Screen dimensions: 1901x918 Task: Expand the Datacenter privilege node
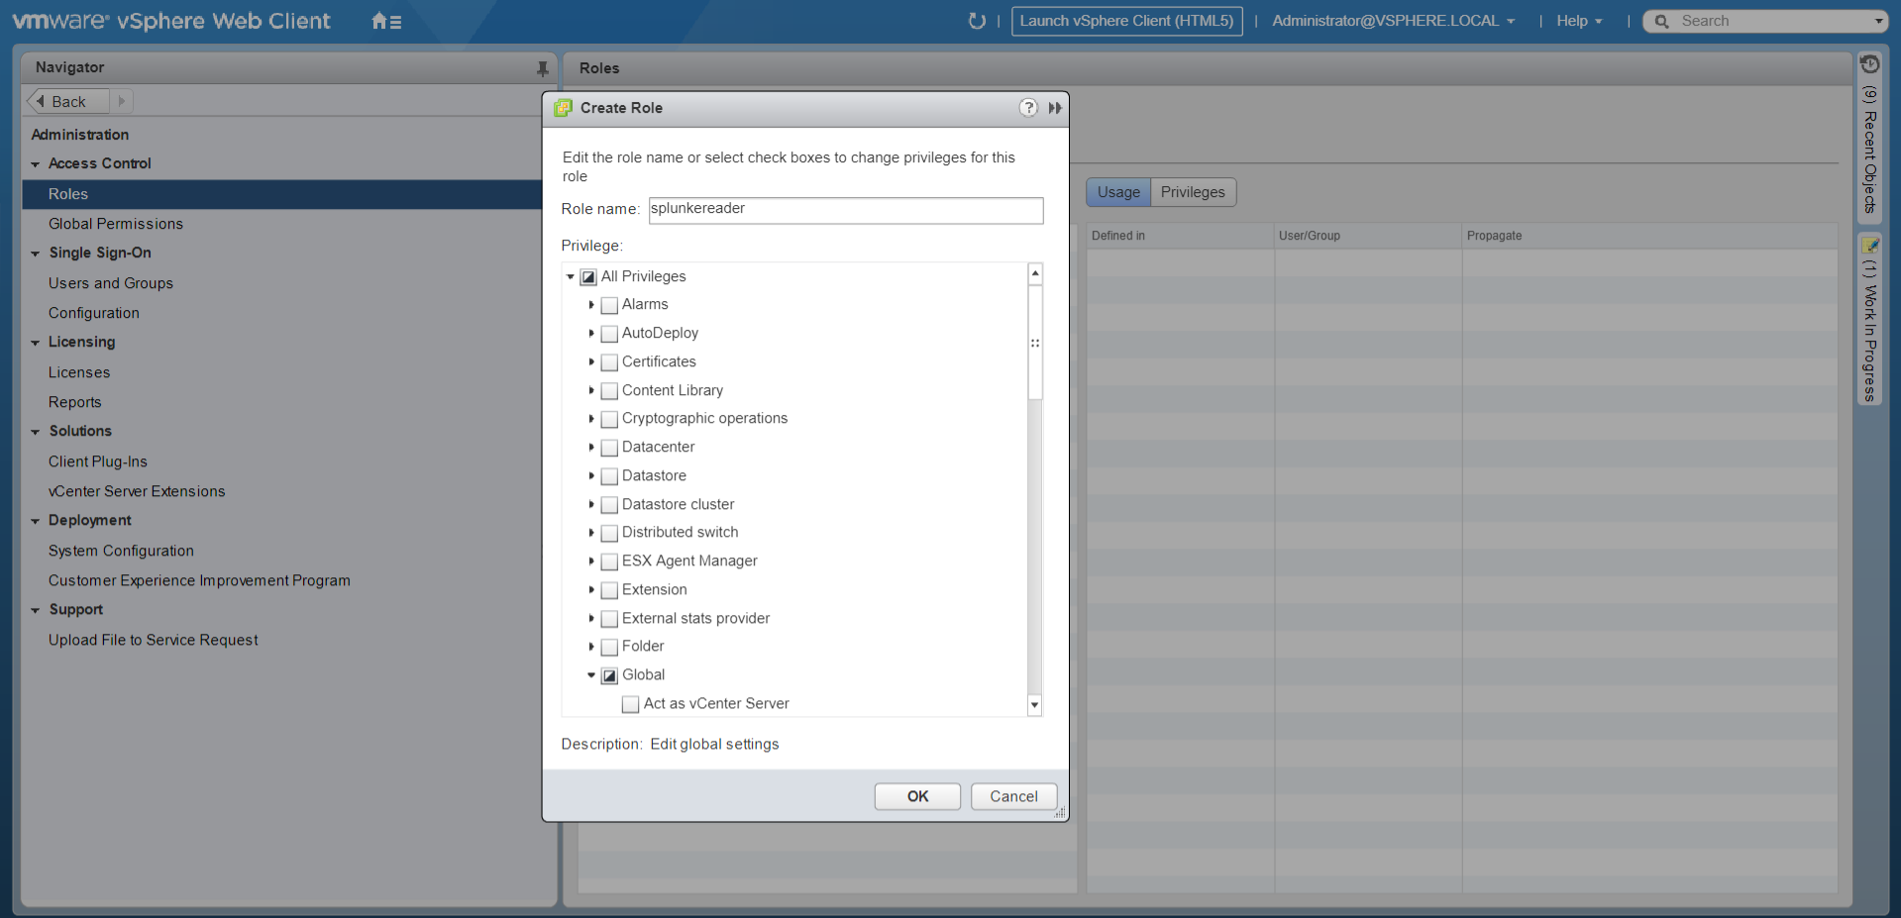[591, 447]
